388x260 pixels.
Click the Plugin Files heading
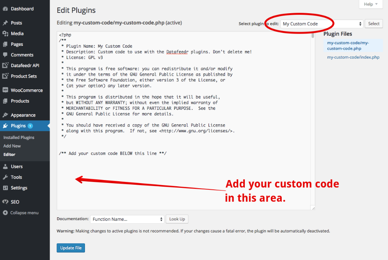[x=338, y=34]
